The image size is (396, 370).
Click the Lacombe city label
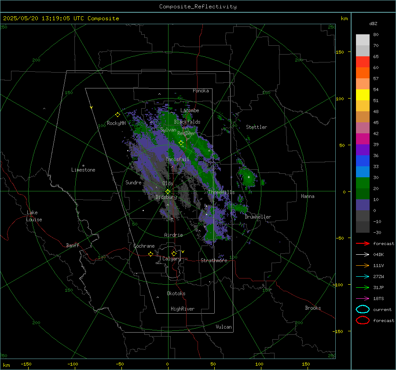tap(190, 110)
